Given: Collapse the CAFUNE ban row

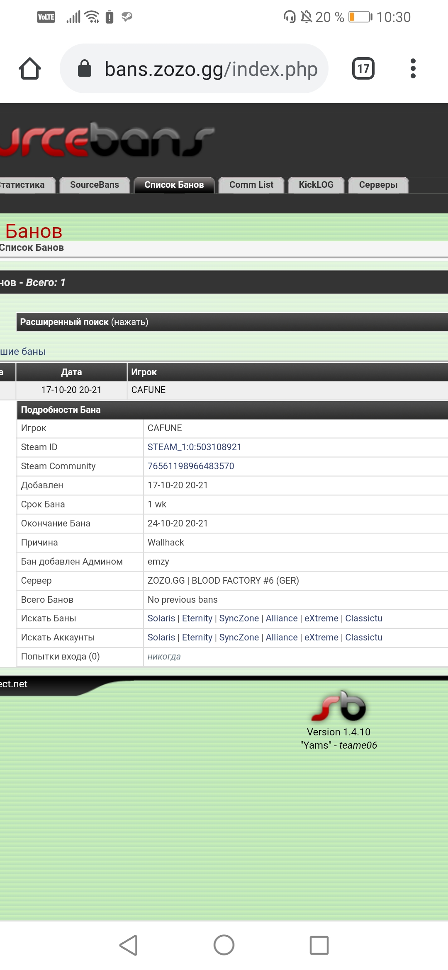Looking at the screenshot, I should point(224,390).
